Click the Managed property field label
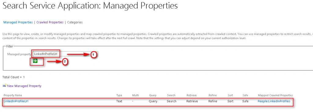Image resolution: width=313 pixels, height=112 pixels. point(19,54)
